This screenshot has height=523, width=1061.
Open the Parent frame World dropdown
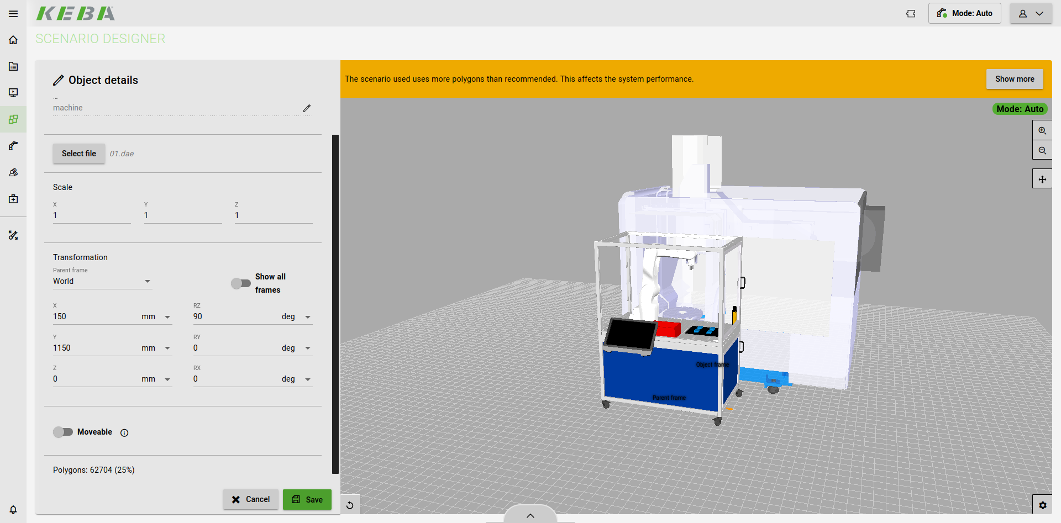[102, 281]
